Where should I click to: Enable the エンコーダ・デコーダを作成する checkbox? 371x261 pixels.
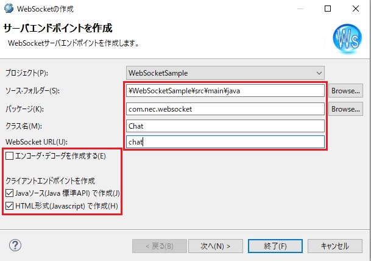pos(9,157)
